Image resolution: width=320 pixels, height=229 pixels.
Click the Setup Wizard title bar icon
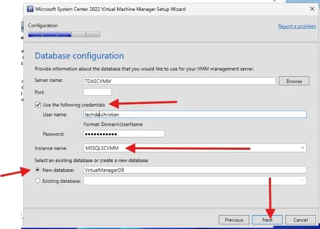(30, 9)
